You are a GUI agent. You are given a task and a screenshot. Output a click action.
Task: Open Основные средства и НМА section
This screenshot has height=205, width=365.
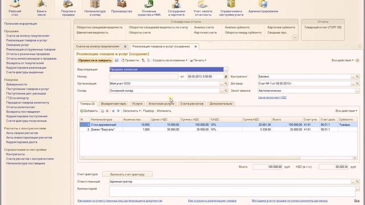pyautogui.click(x=149, y=9)
